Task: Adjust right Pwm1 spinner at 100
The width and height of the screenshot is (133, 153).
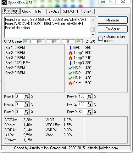Action: (90, 97)
